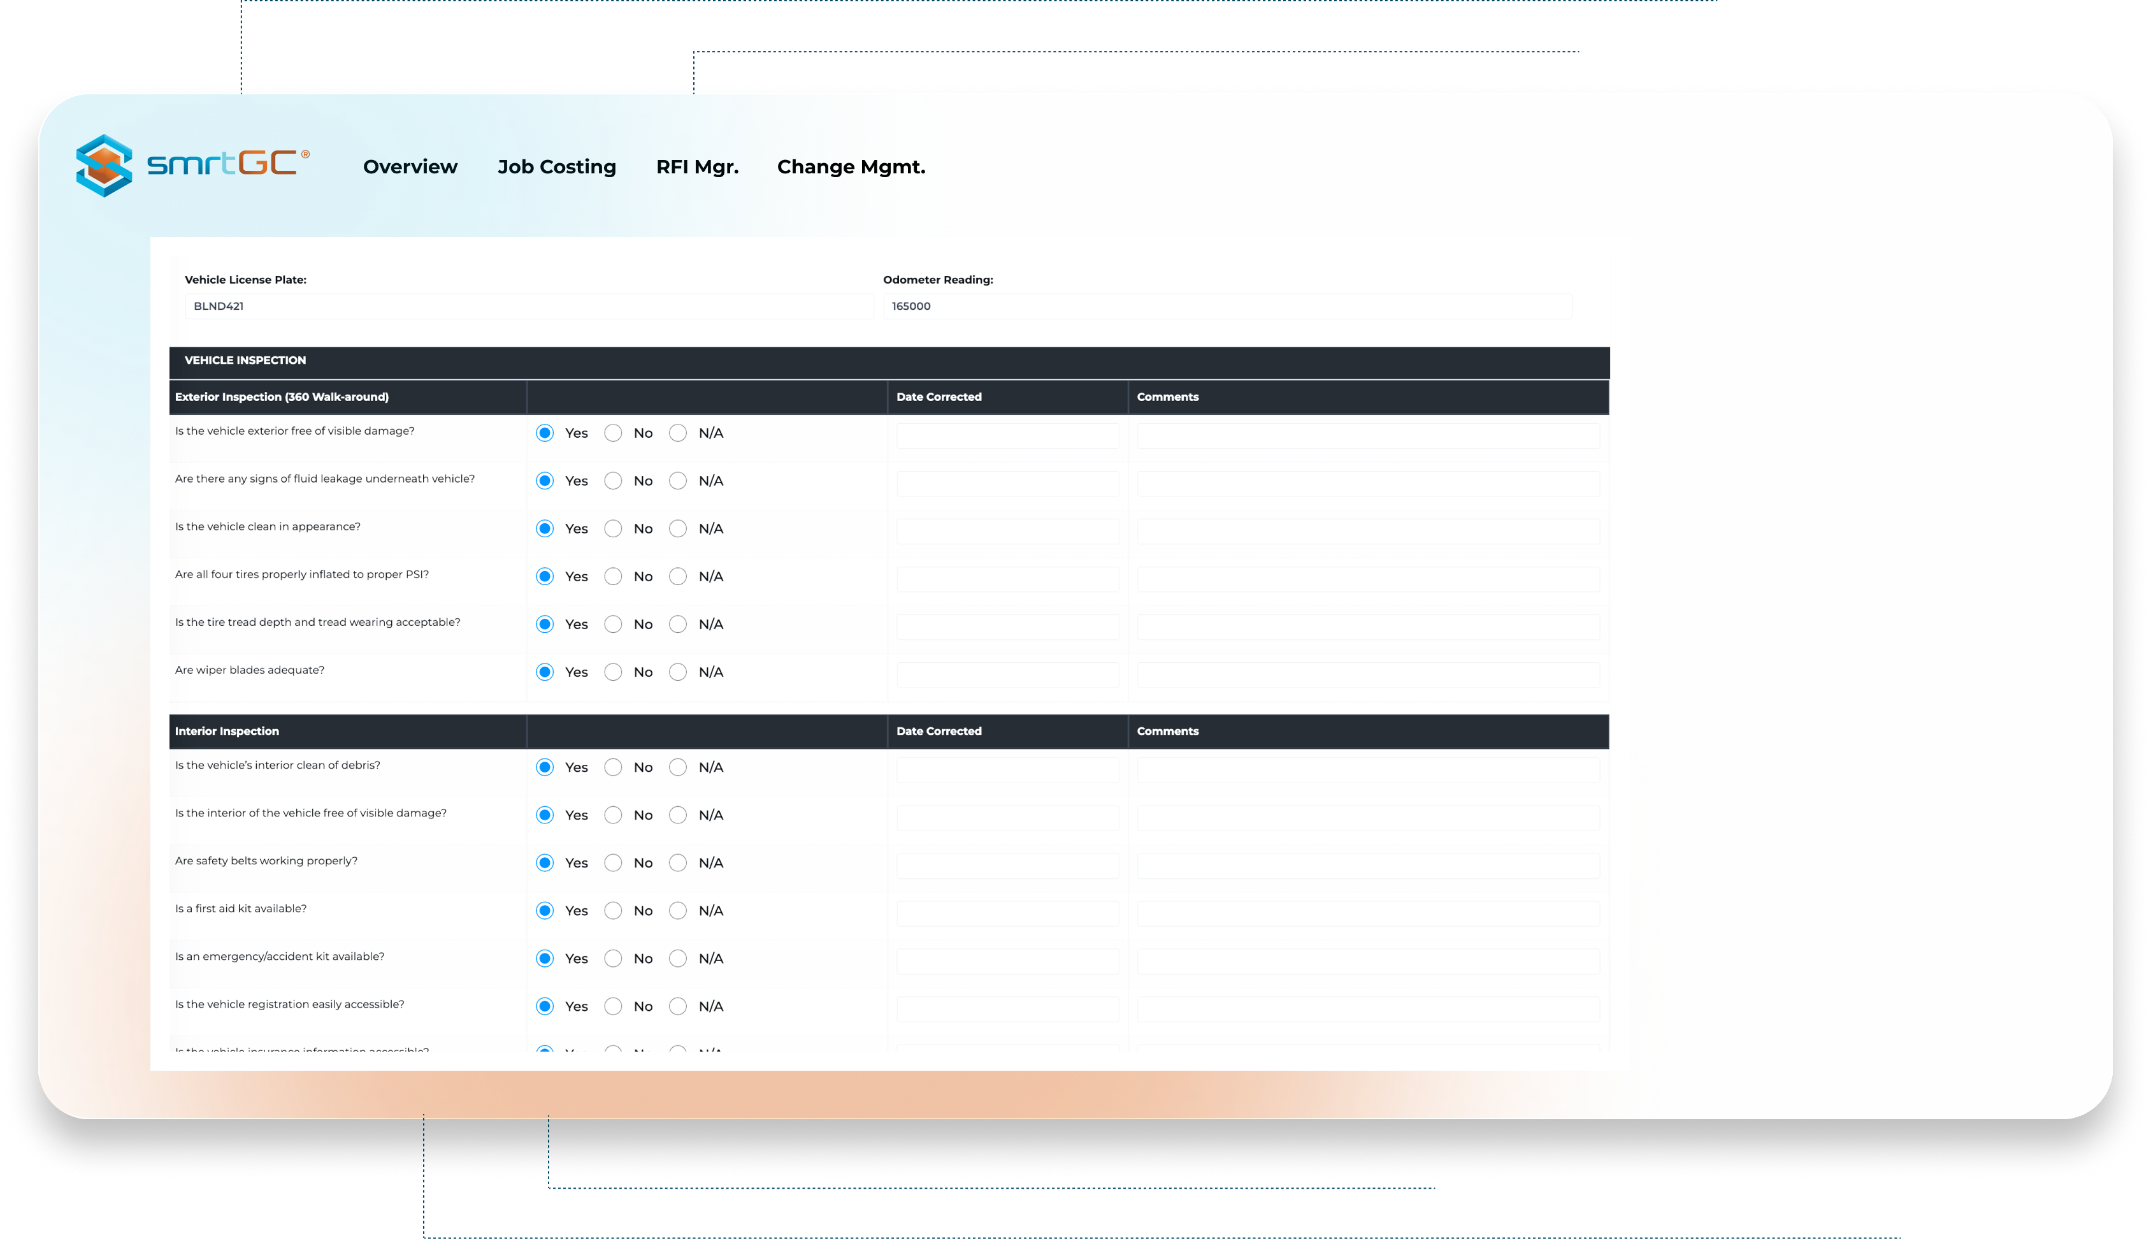Go to the RFI Mgr. section
Viewport: 2151px width, 1239px height.
pos(696,167)
